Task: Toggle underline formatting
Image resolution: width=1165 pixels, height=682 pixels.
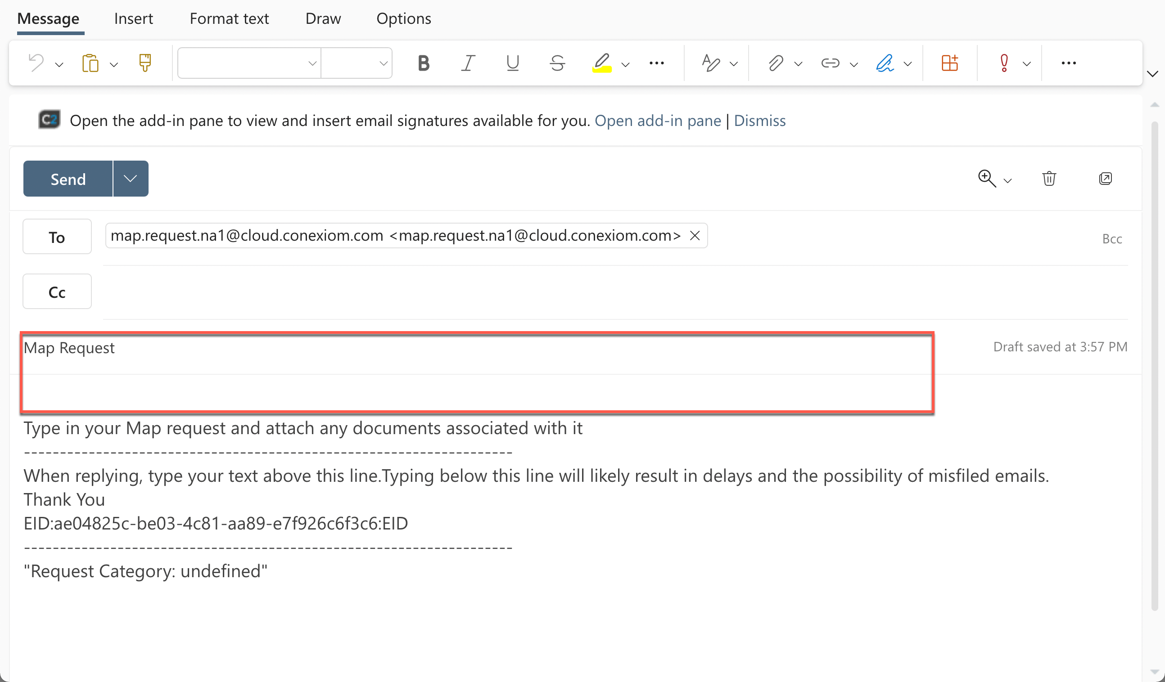Action: [511, 63]
